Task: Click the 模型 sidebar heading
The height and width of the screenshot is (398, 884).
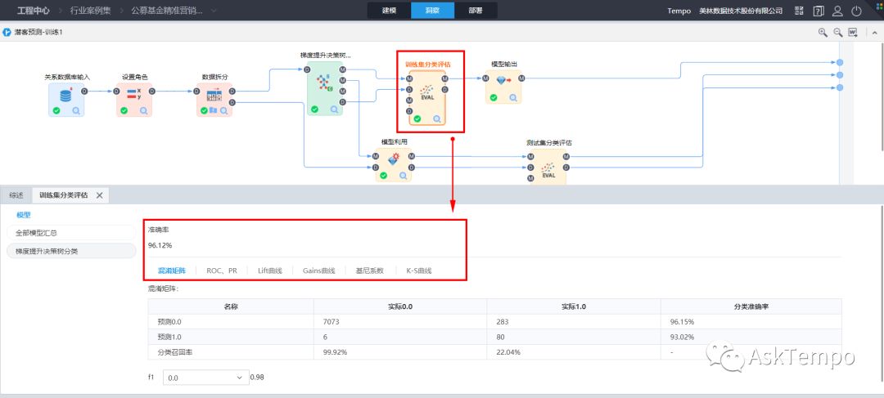Action: pos(24,215)
